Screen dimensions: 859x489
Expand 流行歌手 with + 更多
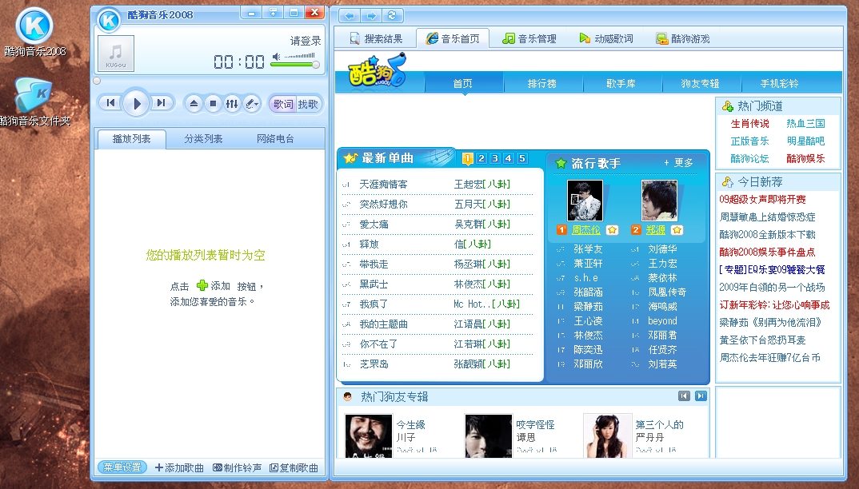click(x=678, y=163)
